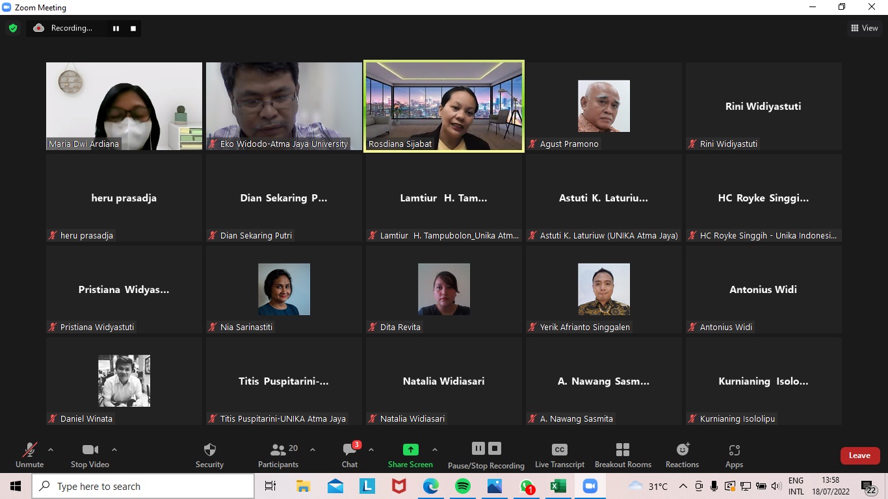888x499 pixels.
Task: Open the Windows Start menu
Action: coord(16,486)
